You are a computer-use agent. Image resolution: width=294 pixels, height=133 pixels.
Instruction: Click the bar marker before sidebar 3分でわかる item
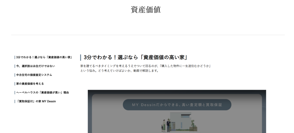pos(15,57)
